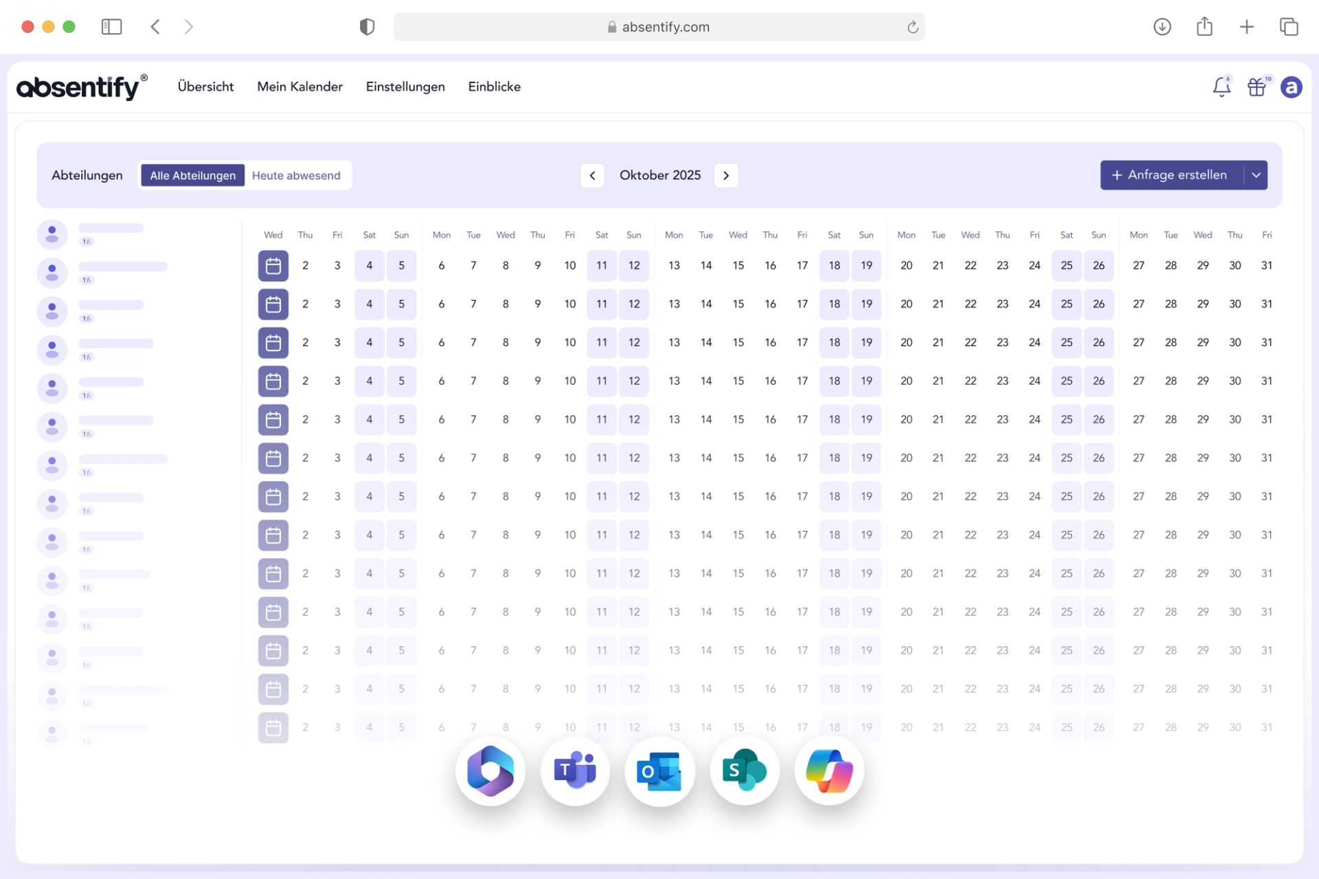This screenshot has height=879, width=1319.
Task: Switch to Heute abwesend filter
Action: (x=296, y=175)
